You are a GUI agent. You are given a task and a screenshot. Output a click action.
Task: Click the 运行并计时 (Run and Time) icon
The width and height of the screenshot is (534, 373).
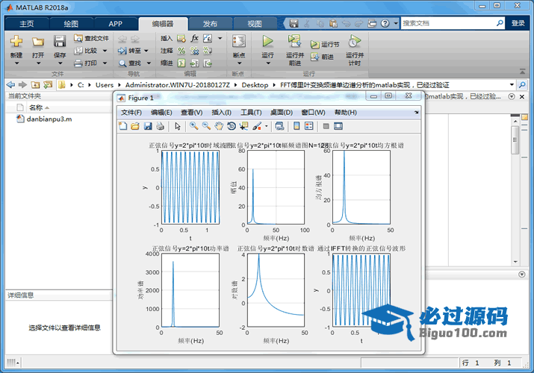tap(354, 41)
